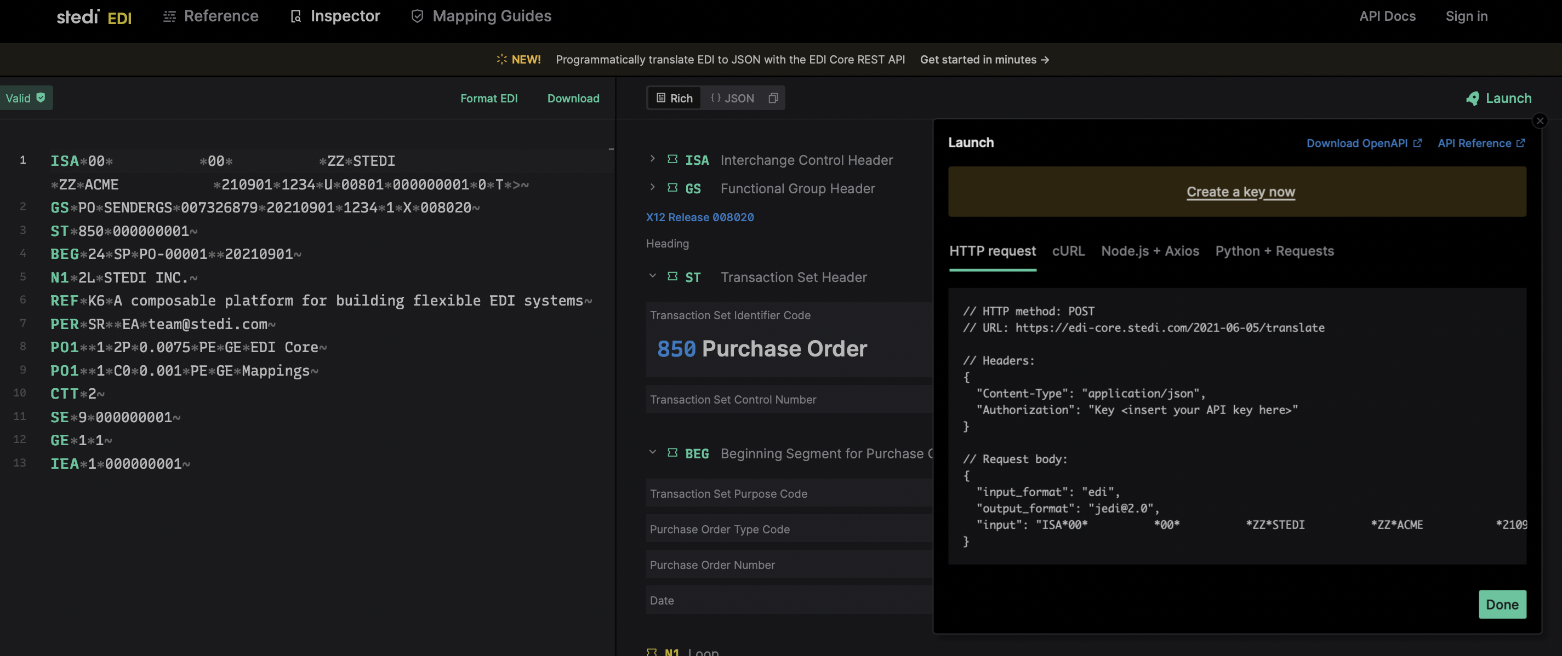
Task: Click the Mapping Guides shield icon
Action: coord(417,16)
